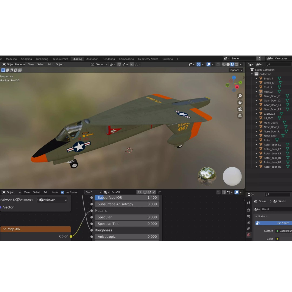Toggle camera view gizmo icon
The width and height of the screenshot is (292, 292).
pyautogui.click(x=240, y=109)
